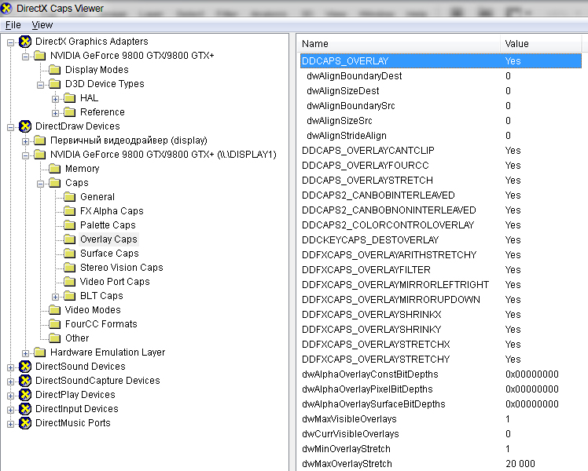Image resolution: width=588 pixels, height=471 pixels.
Task: Open the File menu
Action: coord(13,25)
